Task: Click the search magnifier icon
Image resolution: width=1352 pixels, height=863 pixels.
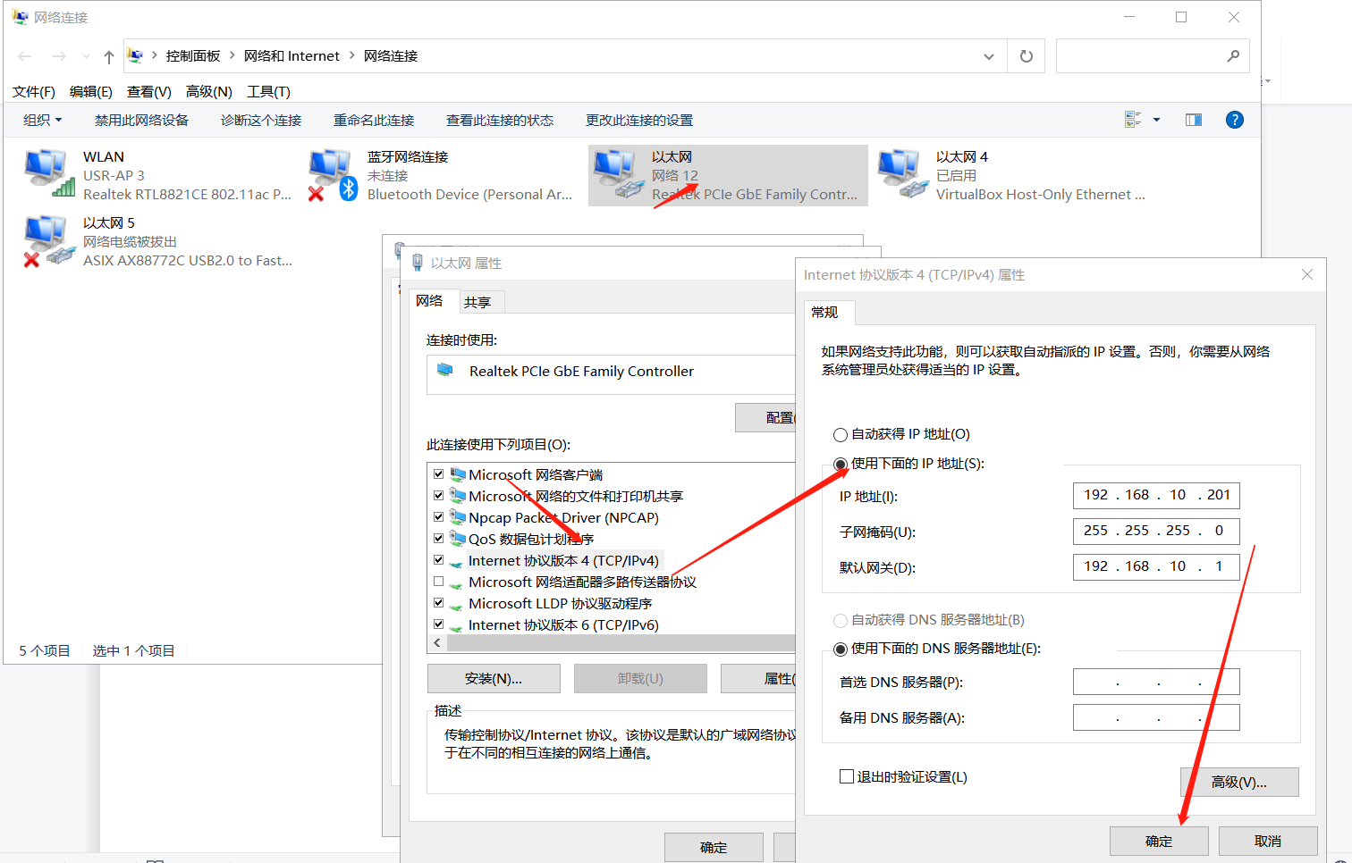Action: [x=1233, y=56]
